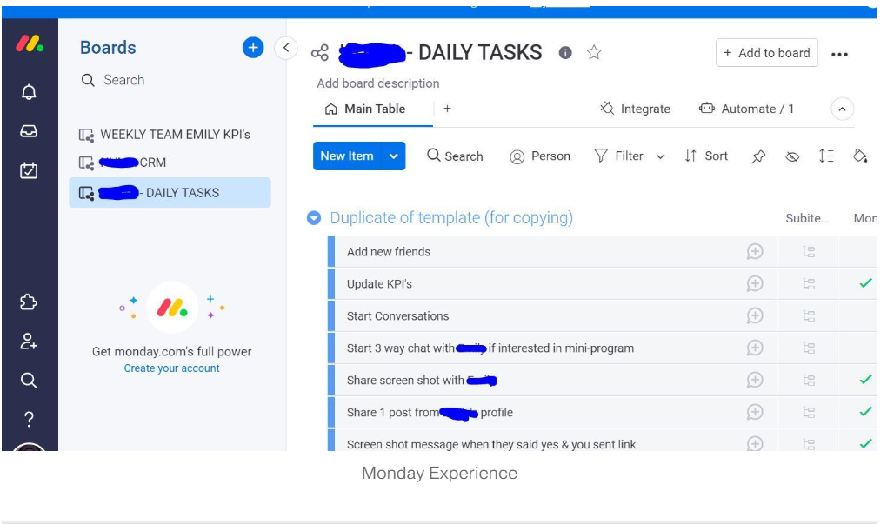Viewport: 887px width, 524px height.
Task: Open conversation for Add new friends
Action: [x=755, y=251]
